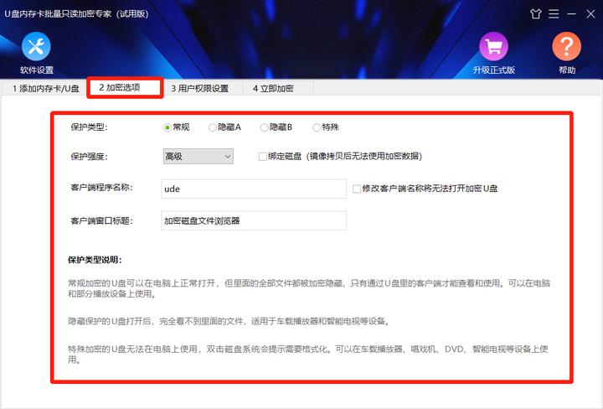Switch to tab 1 添加内存卡/U盘
The height and width of the screenshot is (409, 603).
pyautogui.click(x=45, y=89)
